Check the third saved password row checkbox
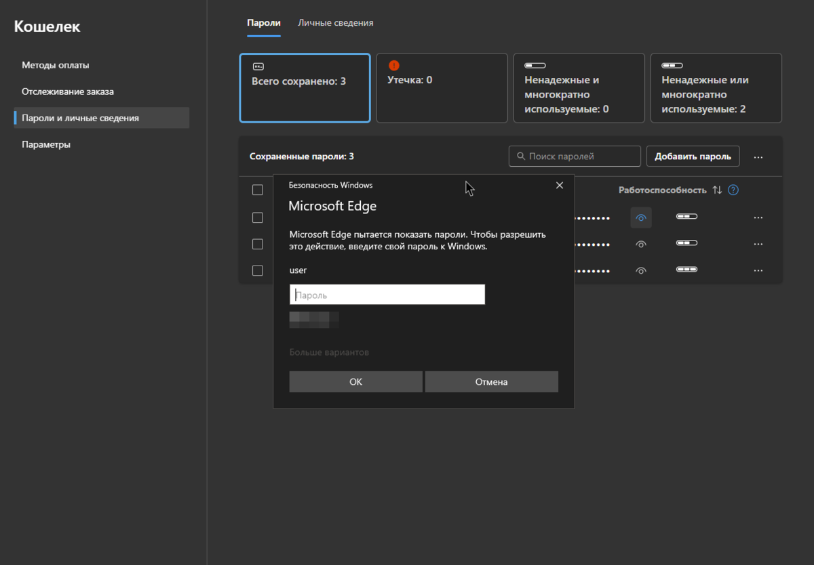 tap(258, 270)
